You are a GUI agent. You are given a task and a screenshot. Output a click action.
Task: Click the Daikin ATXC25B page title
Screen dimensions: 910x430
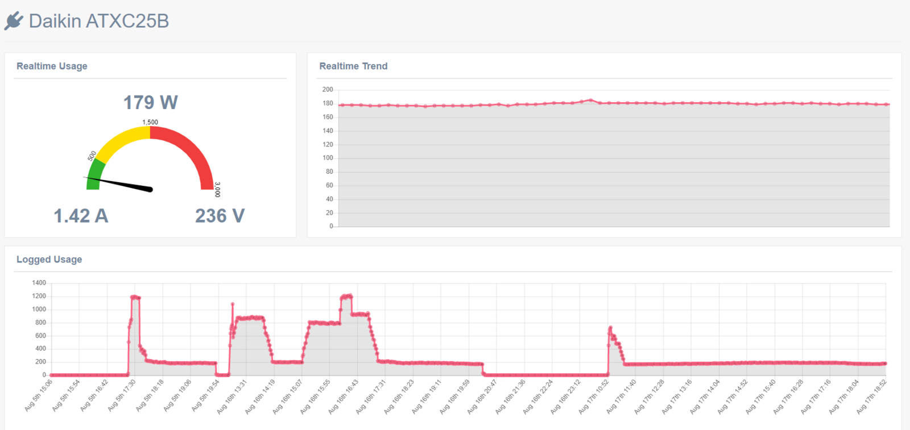[99, 21]
